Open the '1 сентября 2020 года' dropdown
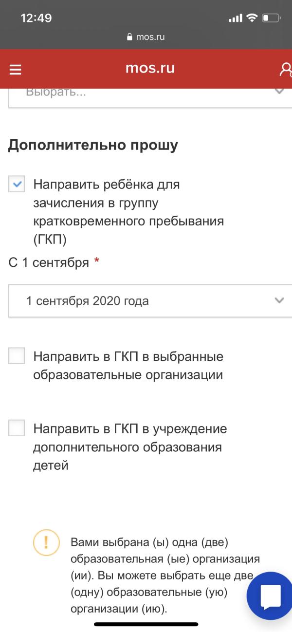The height and width of the screenshot is (632, 292). (x=146, y=300)
